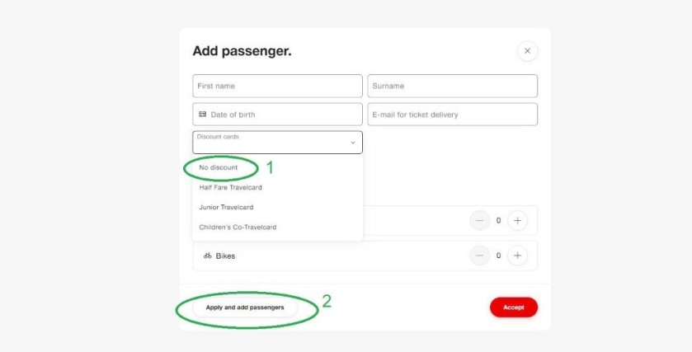692x352 pixels.
Task: Select No discount option
Action: click(219, 167)
